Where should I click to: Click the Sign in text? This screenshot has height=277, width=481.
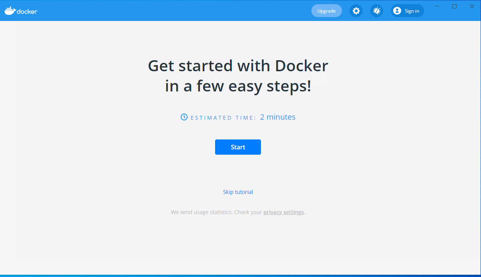(x=412, y=11)
